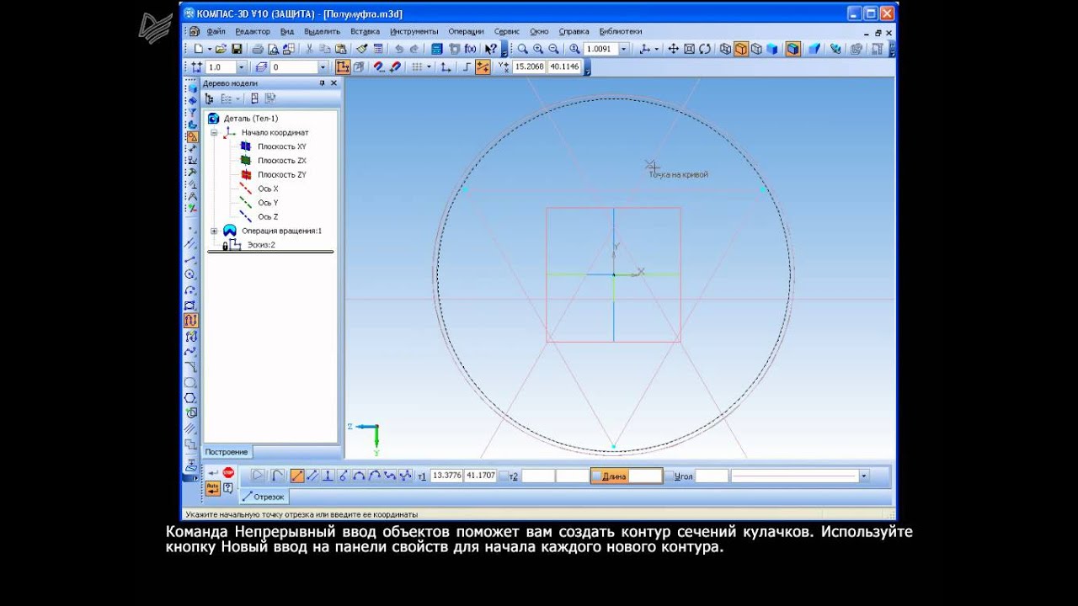
Task: Click the т1 X coordinate field 13.3776
Action: (x=446, y=476)
